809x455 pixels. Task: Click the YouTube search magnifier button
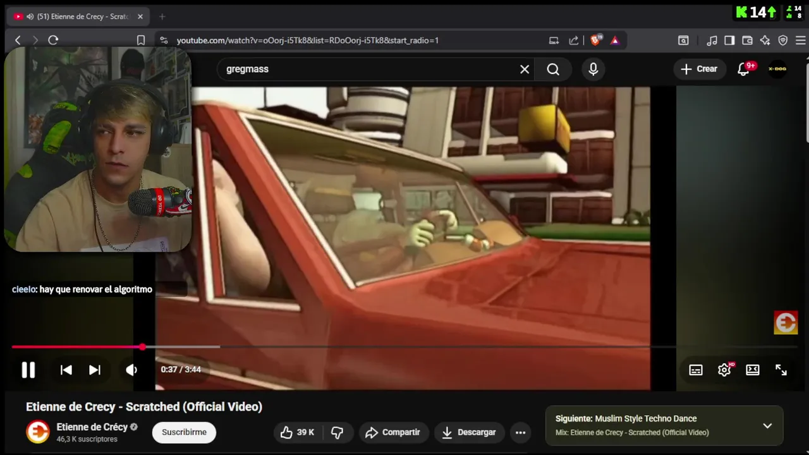(x=553, y=70)
